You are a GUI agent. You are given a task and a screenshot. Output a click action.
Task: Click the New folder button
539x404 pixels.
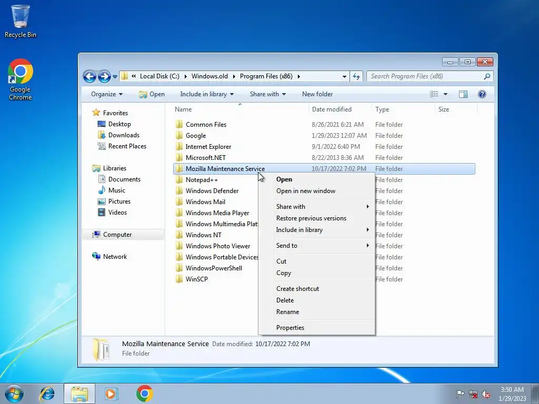[317, 94]
